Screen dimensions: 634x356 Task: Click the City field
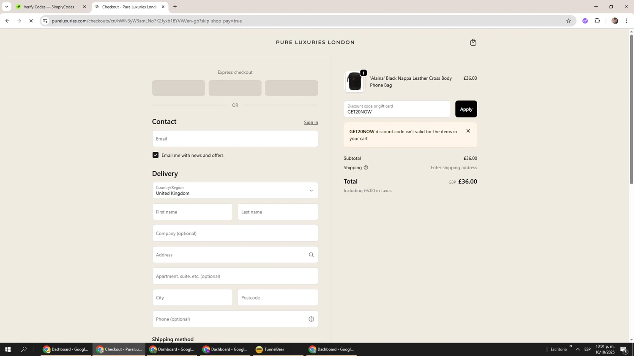coord(192,298)
